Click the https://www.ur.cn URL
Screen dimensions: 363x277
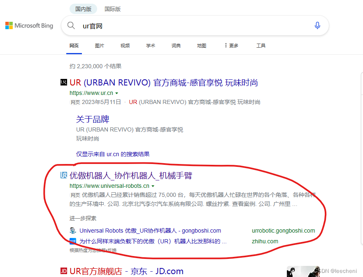[x=91, y=93]
